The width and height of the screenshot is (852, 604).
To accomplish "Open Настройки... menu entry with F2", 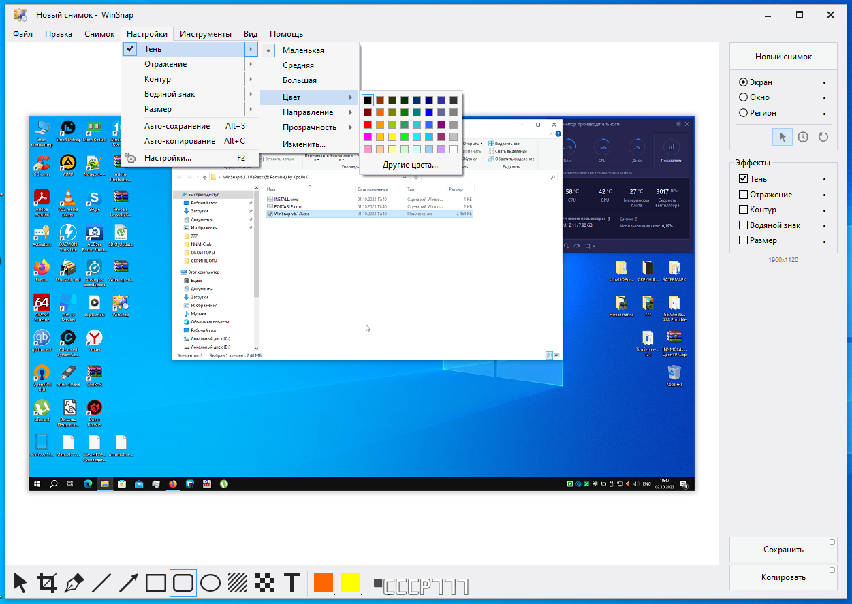I will coord(191,158).
